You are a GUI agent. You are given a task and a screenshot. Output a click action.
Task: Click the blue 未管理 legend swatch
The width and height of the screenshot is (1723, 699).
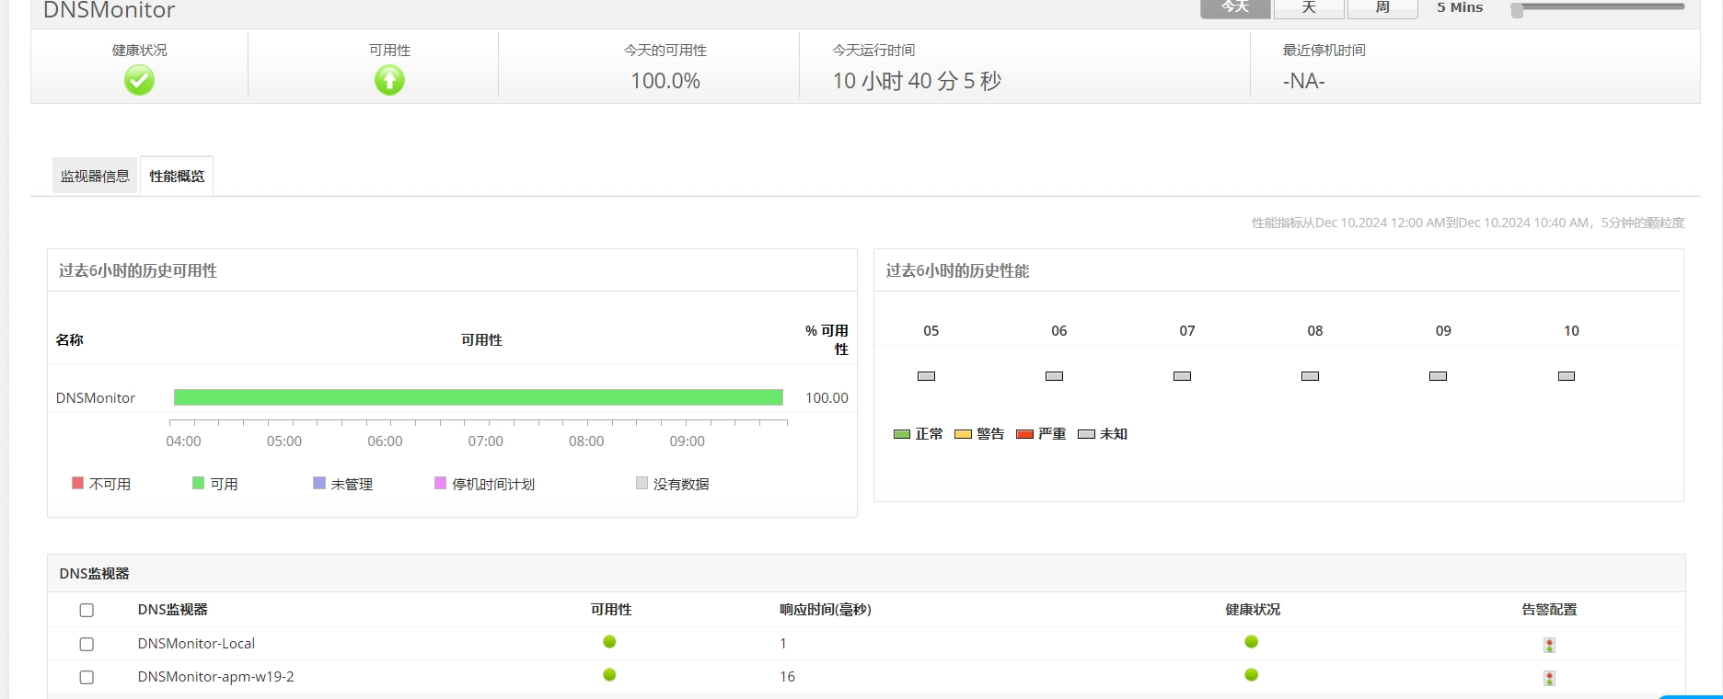tap(319, 483)
